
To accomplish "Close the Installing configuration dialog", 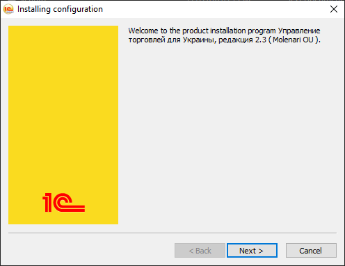I will pos(334,9).
